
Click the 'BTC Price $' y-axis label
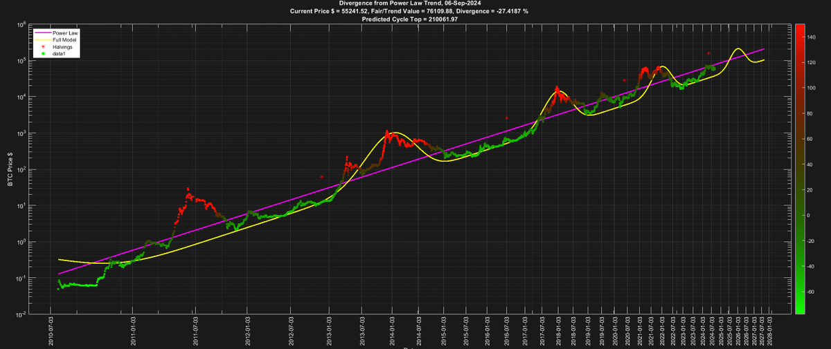click(11, 169)
